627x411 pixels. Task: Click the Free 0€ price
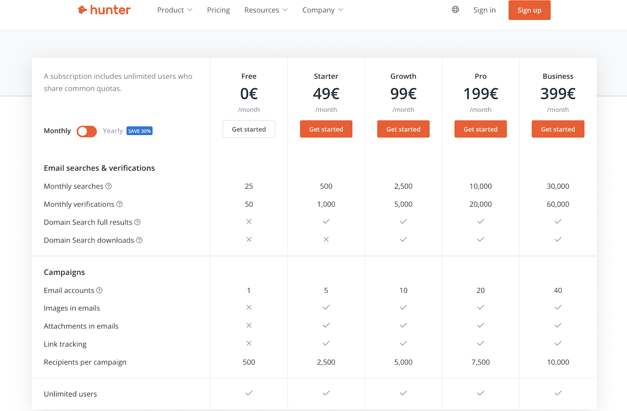point(249,94)
